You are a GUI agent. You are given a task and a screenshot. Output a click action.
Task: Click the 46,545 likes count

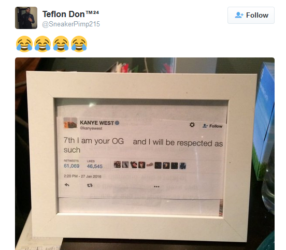[x=95, y=166]
